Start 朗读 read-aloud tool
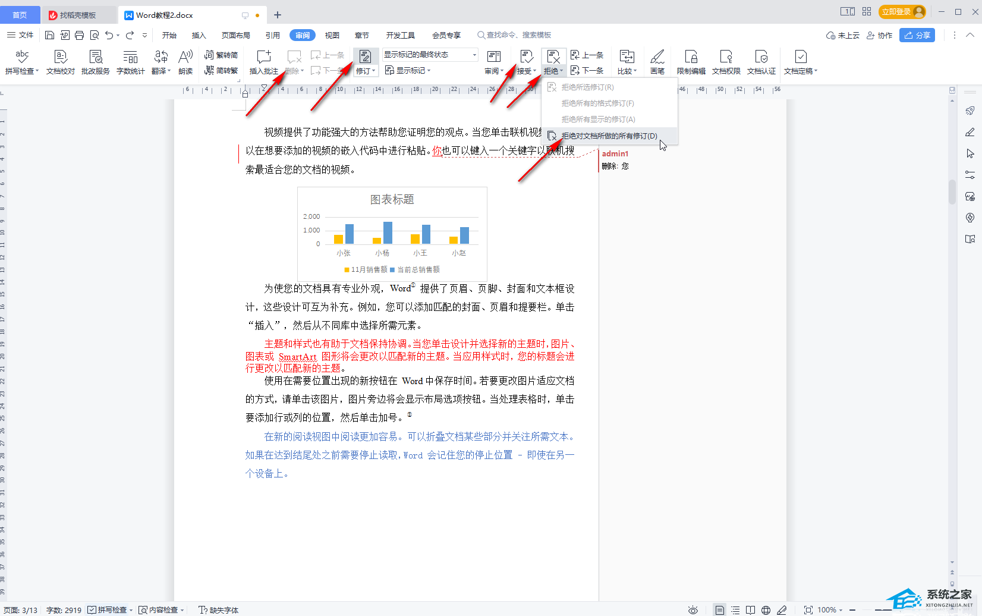The width and height of the screenshot is (982, 616). tap(185, 62)
